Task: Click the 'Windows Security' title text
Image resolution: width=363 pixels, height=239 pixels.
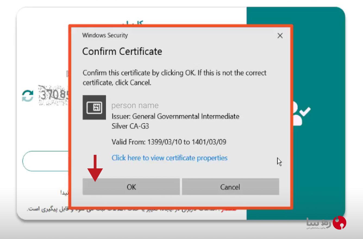Action: pyautogui.click(x=105, y=35)
